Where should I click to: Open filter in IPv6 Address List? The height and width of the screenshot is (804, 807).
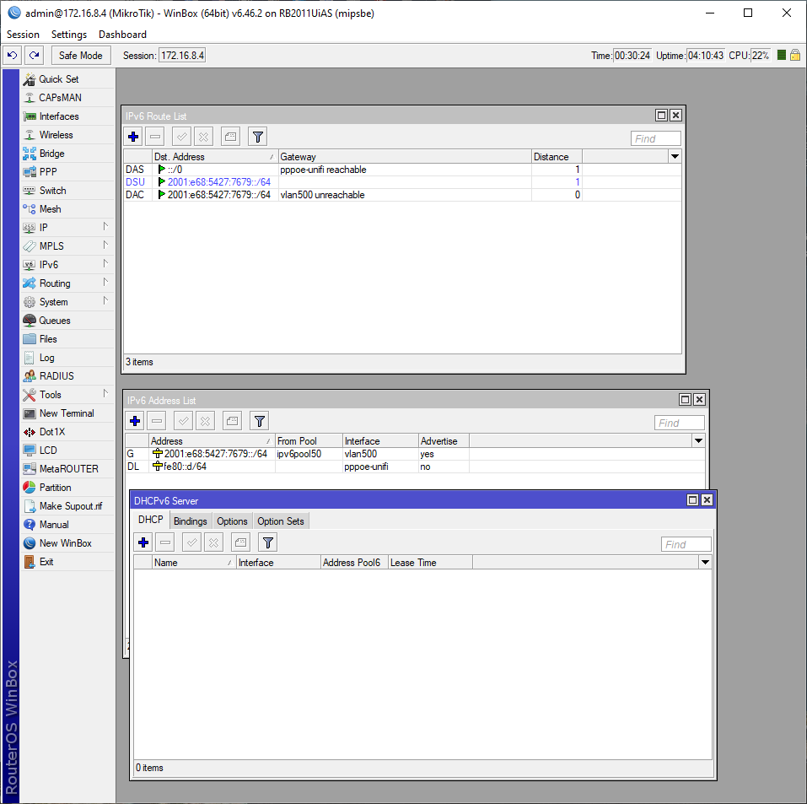pos(260,421)
